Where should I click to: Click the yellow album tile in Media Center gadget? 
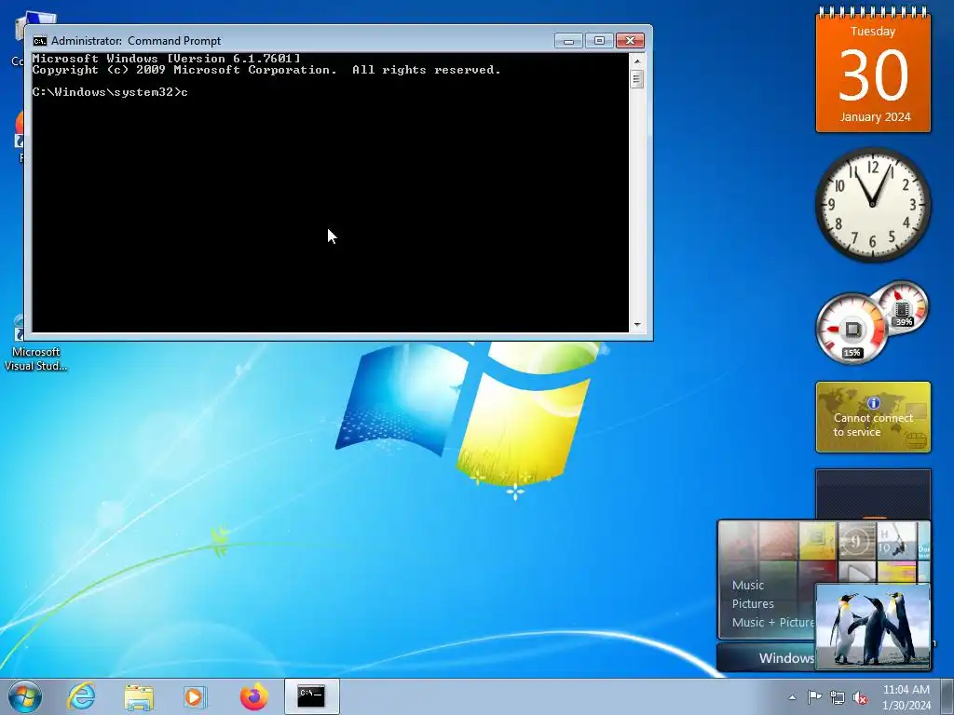pos(817,540)
